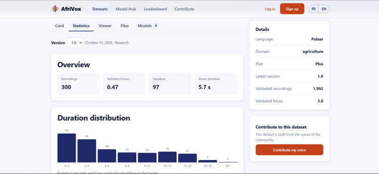Screen dimensions: 379x174
Task: Select the Statistics tab
Action: [x=81, y=26]
